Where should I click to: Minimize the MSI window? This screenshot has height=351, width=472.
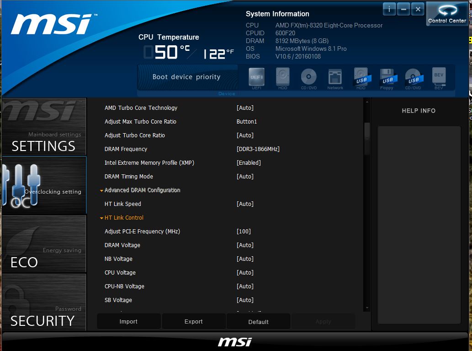point(403,9)
